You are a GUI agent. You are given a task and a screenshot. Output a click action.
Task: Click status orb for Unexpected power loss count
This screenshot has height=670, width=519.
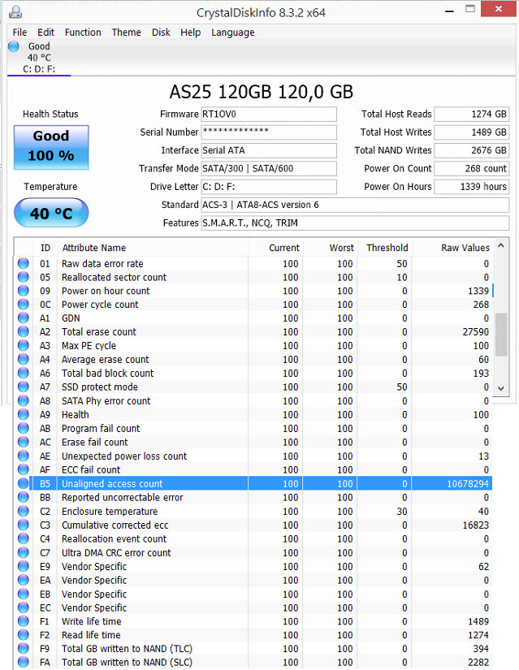click(x=23, y=456)
